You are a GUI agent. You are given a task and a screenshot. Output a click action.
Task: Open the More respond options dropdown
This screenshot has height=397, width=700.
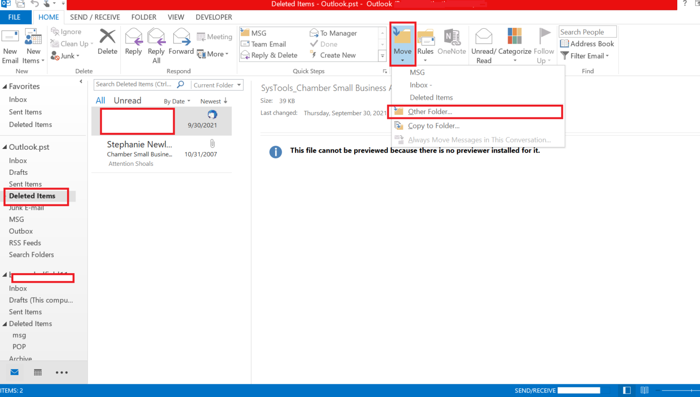click(x=213, y=54)
